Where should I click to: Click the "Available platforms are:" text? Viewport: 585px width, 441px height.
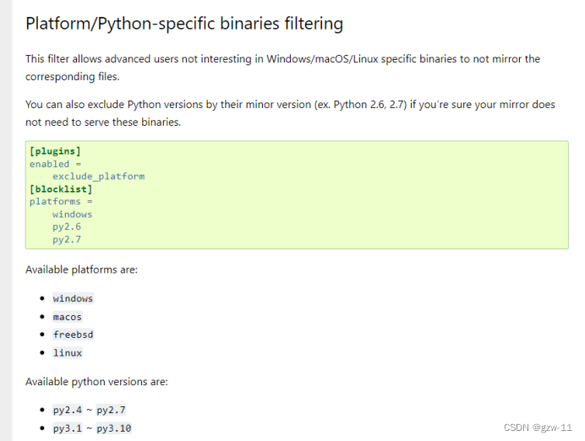[81, 269]
